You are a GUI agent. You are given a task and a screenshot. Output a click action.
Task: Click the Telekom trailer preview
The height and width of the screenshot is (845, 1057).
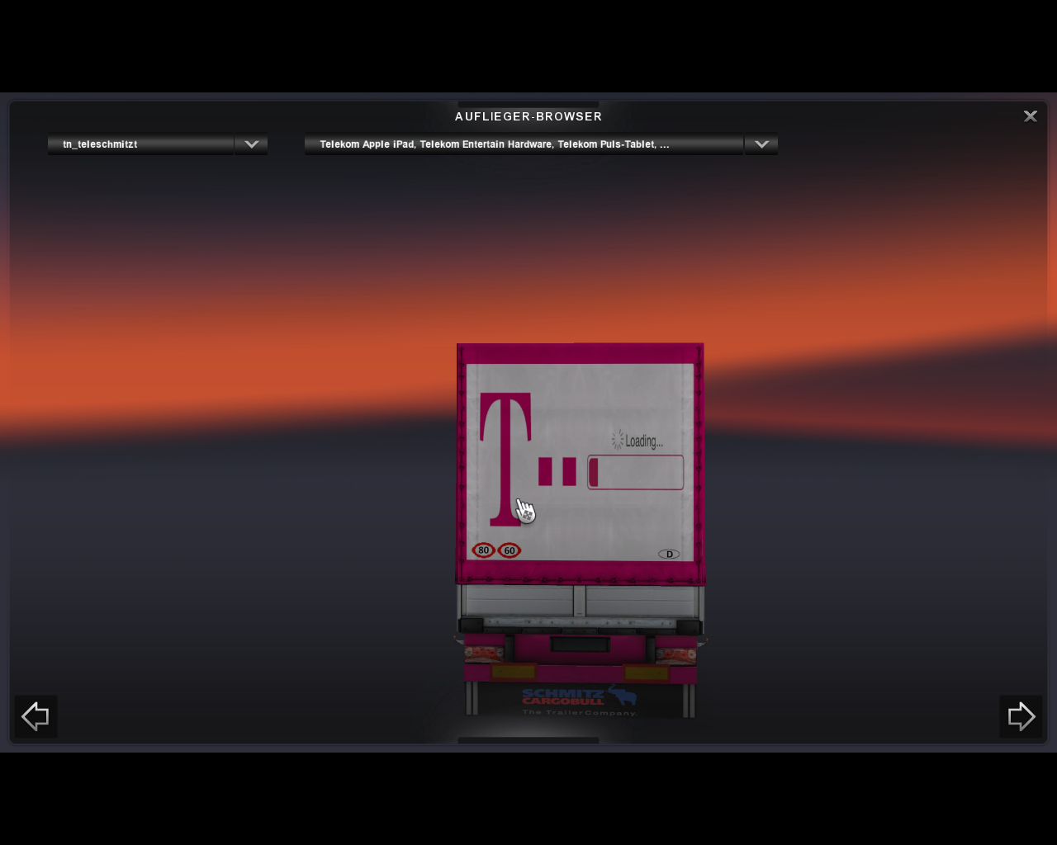[x=581, y=530]
